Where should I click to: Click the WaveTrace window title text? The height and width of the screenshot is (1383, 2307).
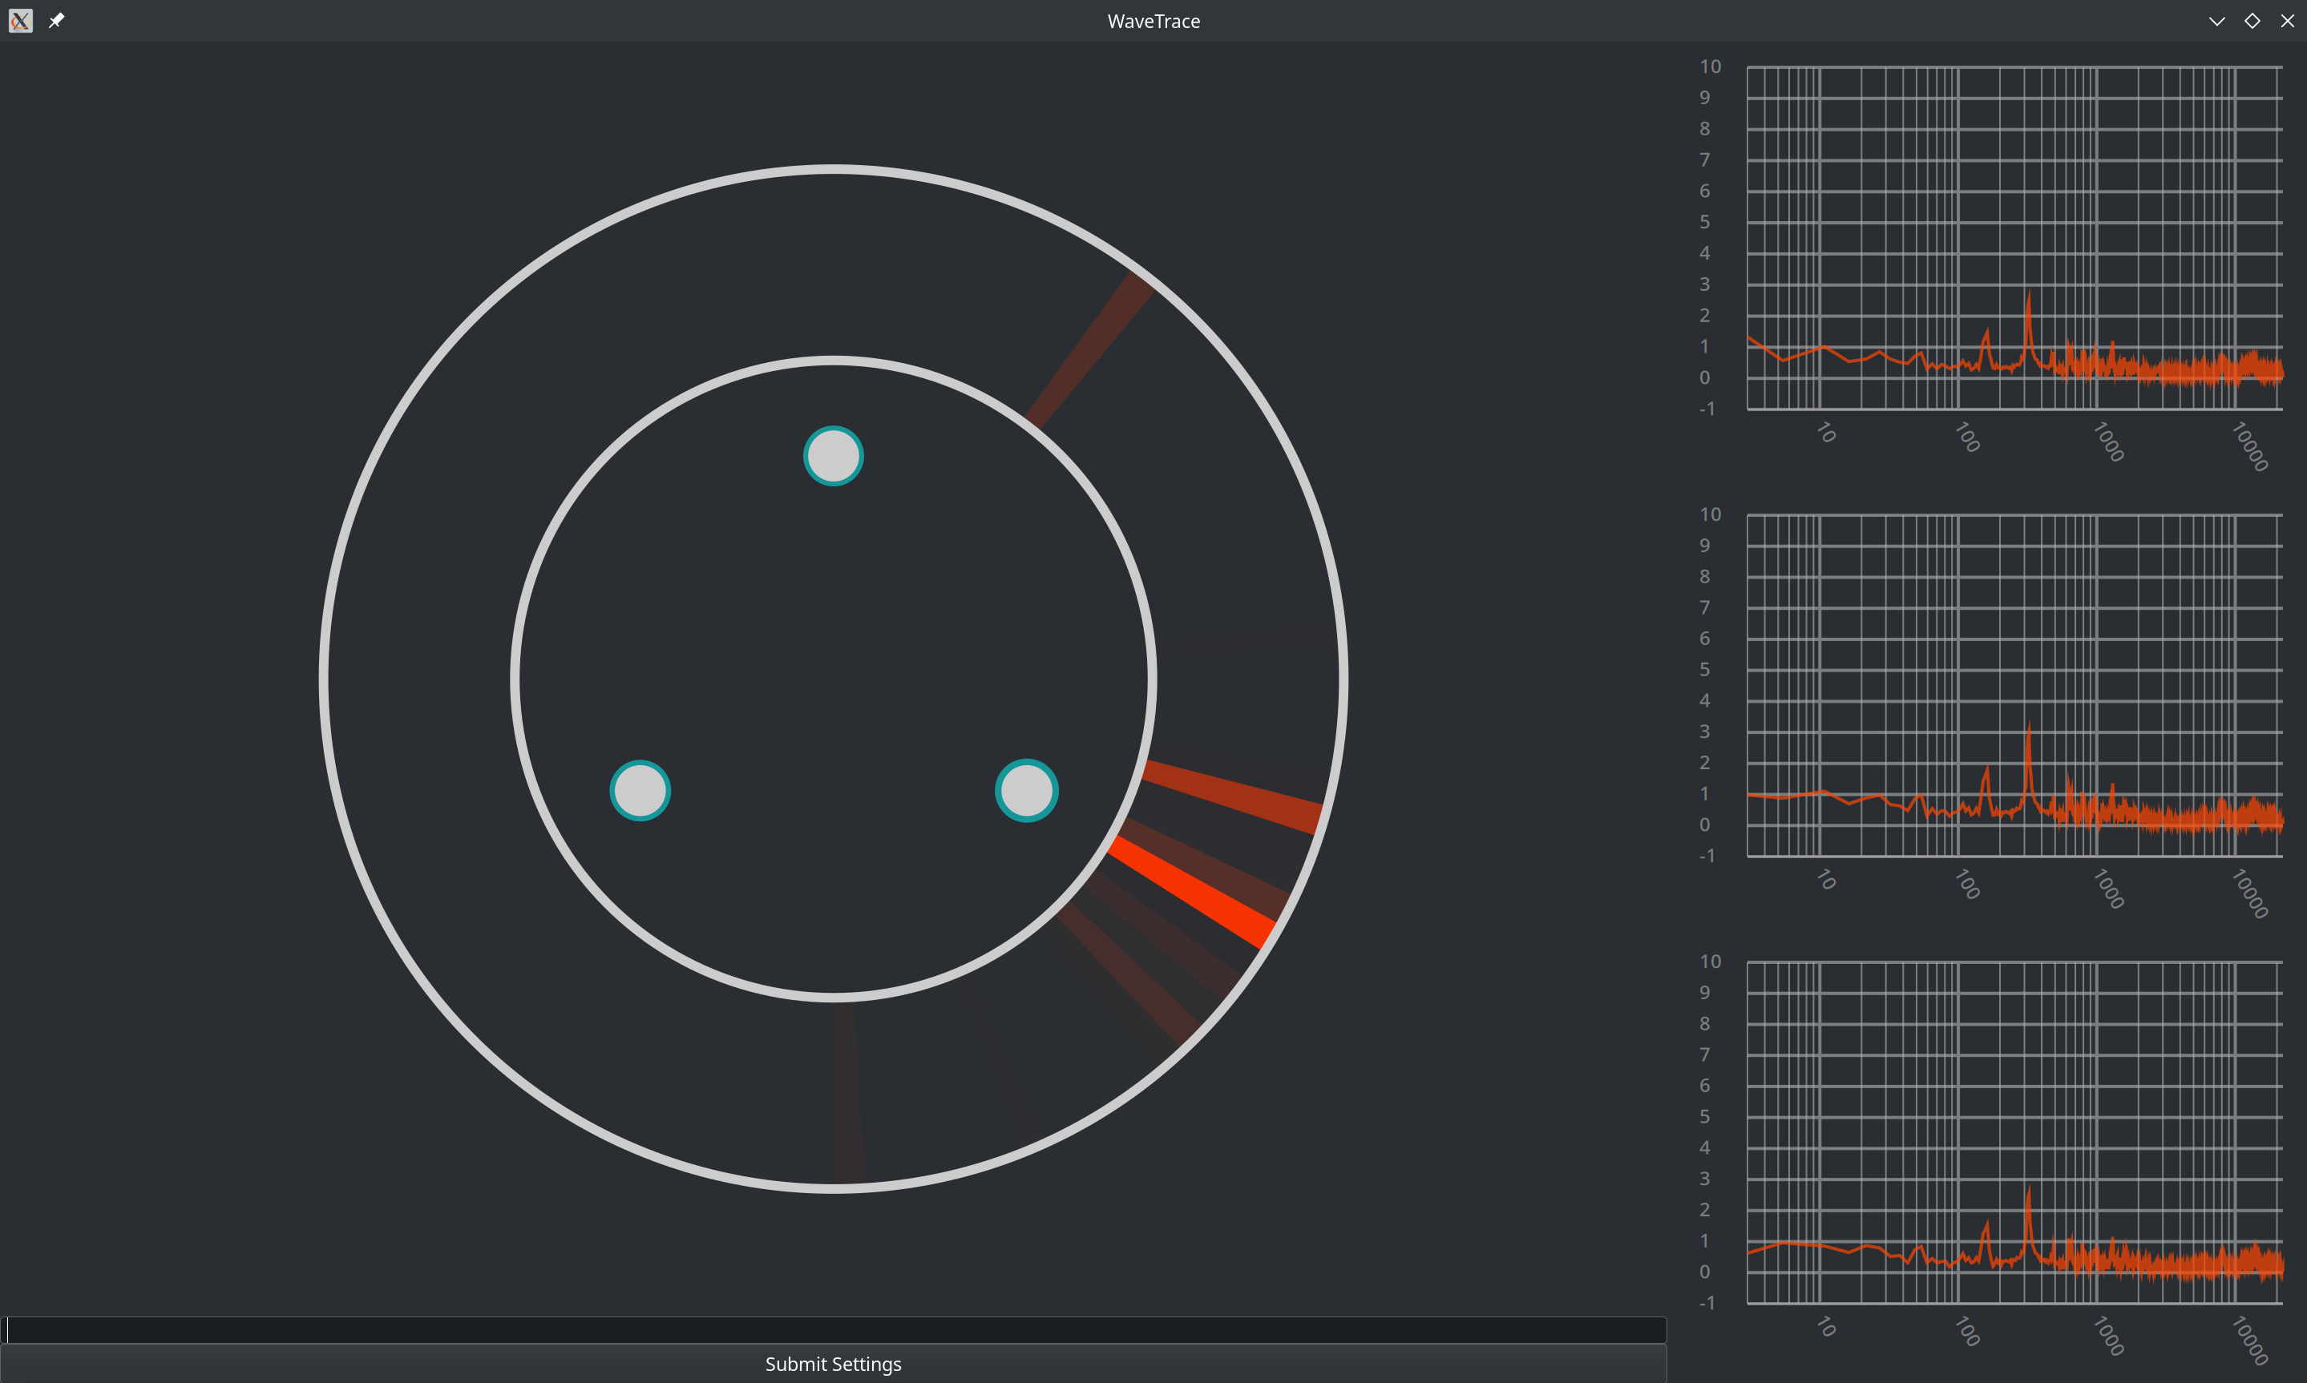pos(1153,21)
